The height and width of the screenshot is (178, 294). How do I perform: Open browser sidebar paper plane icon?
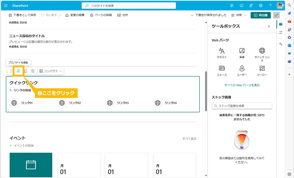click(289, 53)
